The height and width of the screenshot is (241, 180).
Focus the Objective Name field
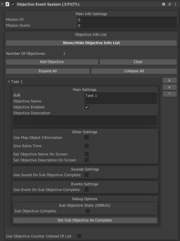pos(121,102)
